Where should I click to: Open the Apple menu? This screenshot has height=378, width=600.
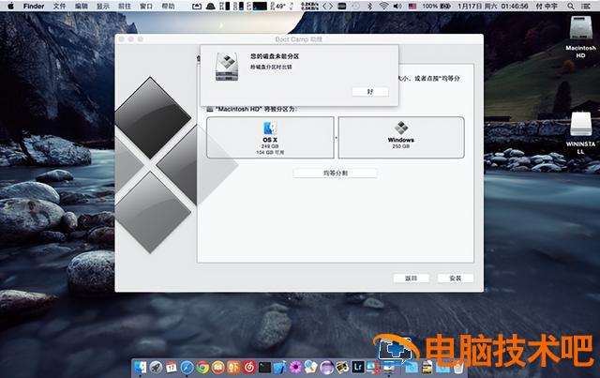(10, 7)
